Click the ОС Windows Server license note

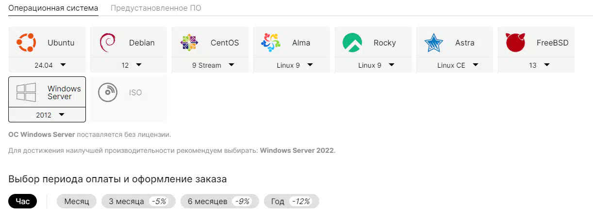(x=90, y=134)
